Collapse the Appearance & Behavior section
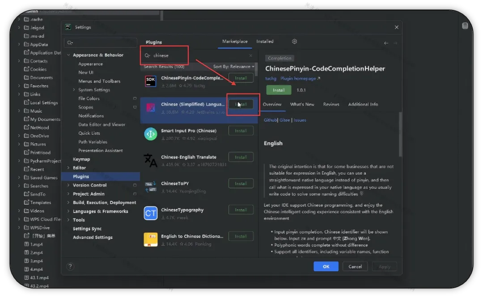 click(68, 55)
